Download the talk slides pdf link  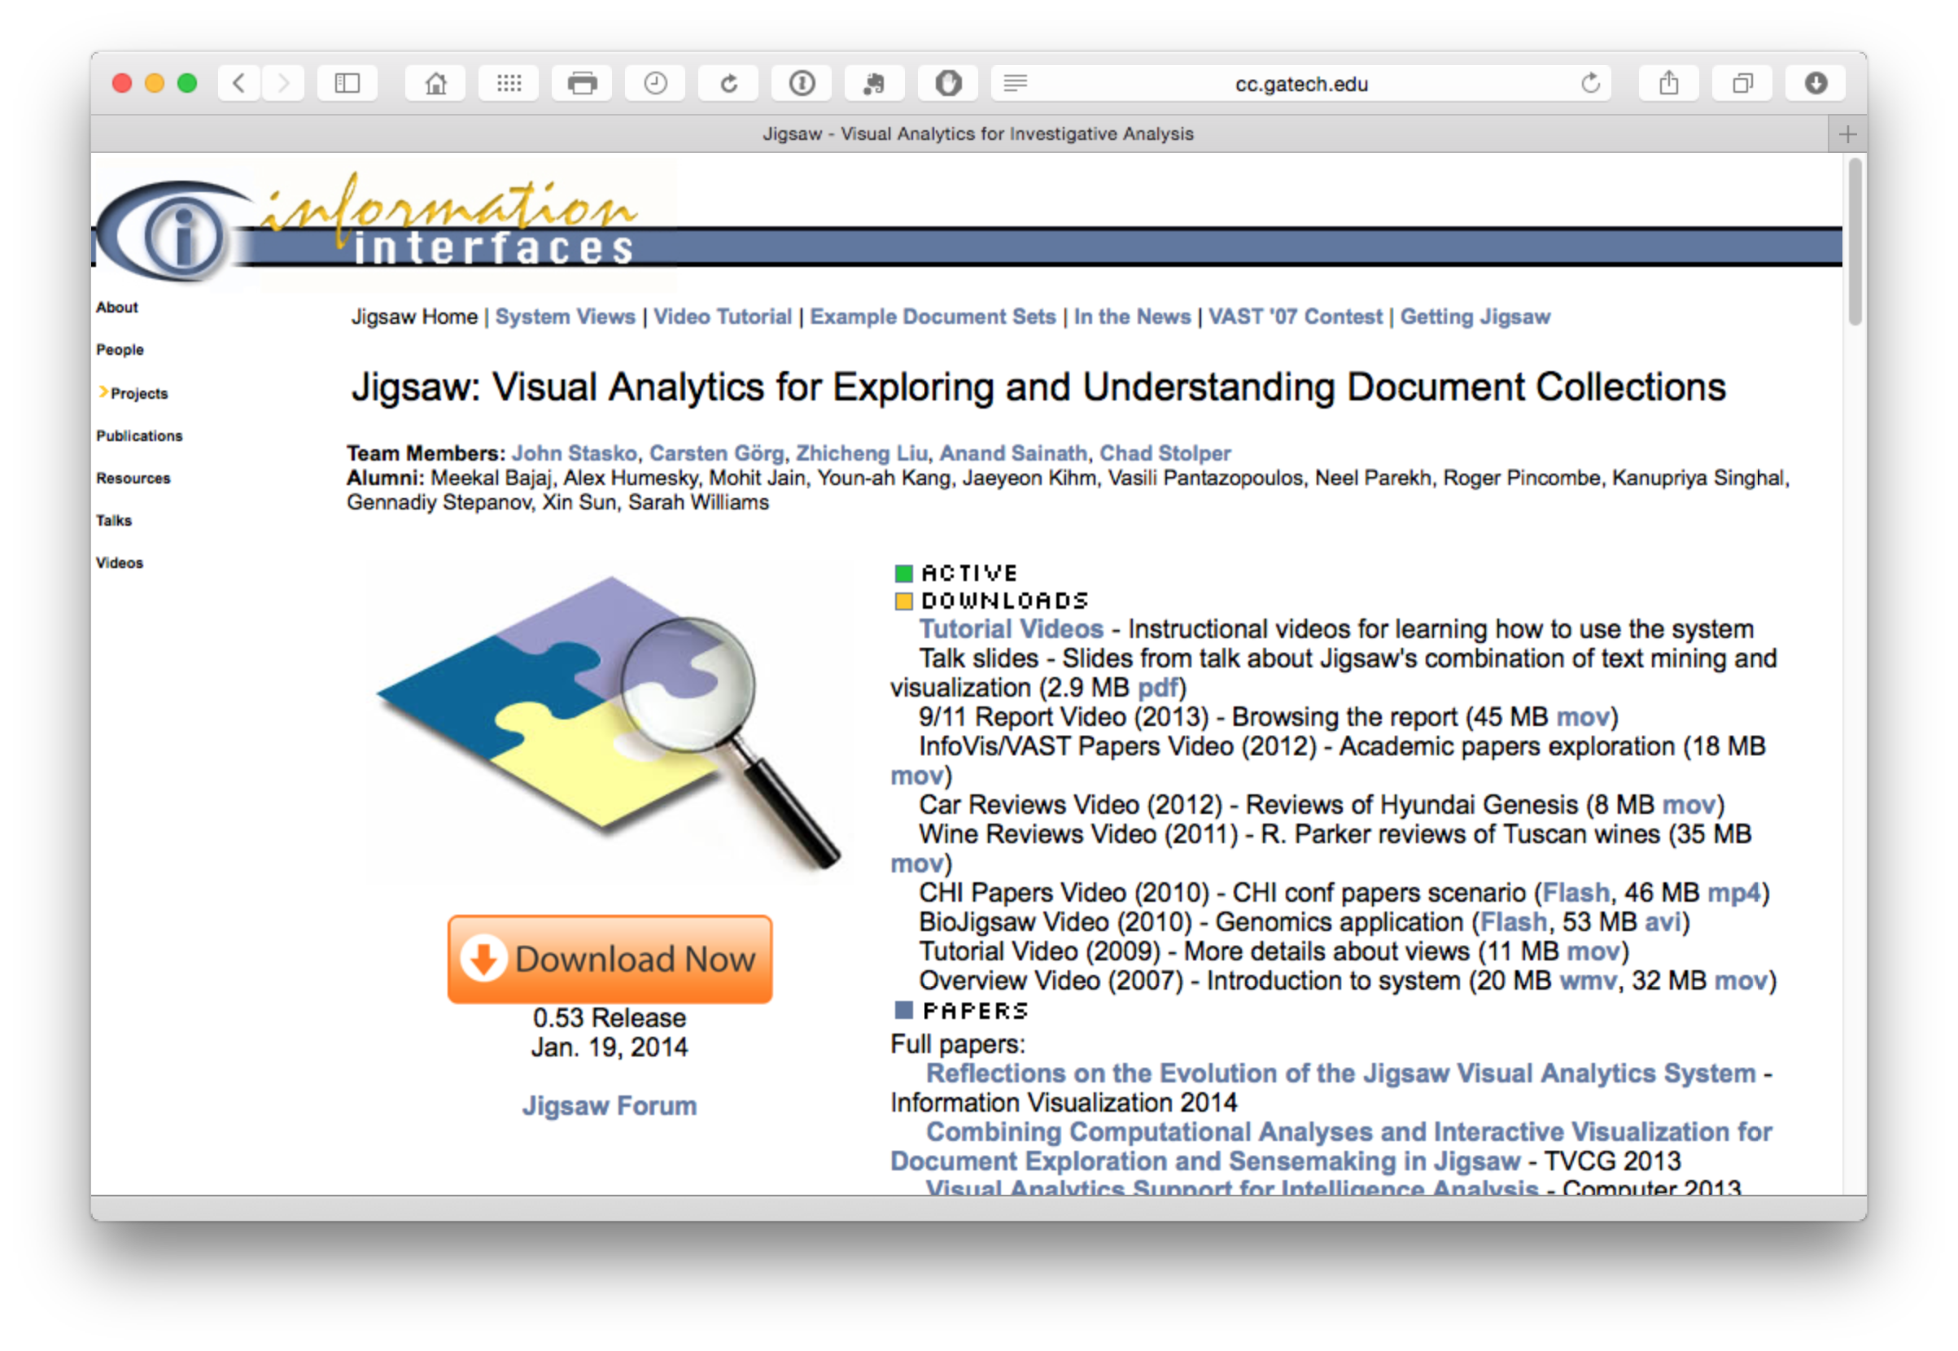click(x=1156, y=688)
